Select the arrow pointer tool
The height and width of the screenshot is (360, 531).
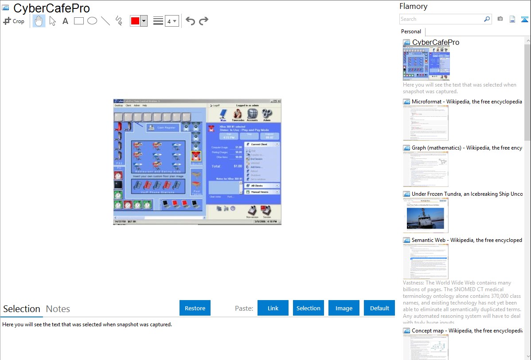pyautogui.click(x=52, y=21)
